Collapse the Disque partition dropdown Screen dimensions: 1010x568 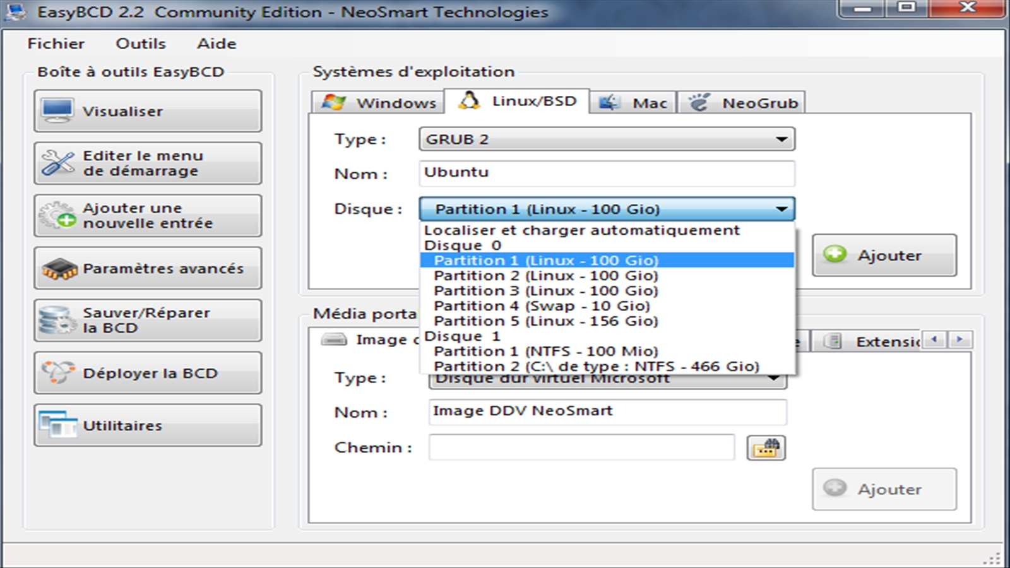tap(607, 209)
